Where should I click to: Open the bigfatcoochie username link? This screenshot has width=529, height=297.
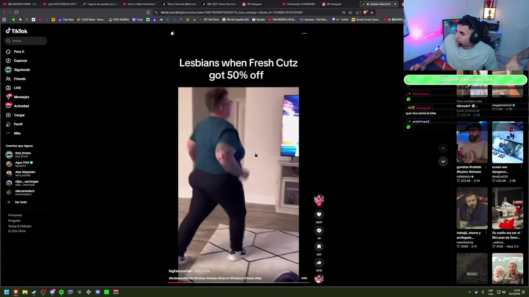click(x=180, y=271)
